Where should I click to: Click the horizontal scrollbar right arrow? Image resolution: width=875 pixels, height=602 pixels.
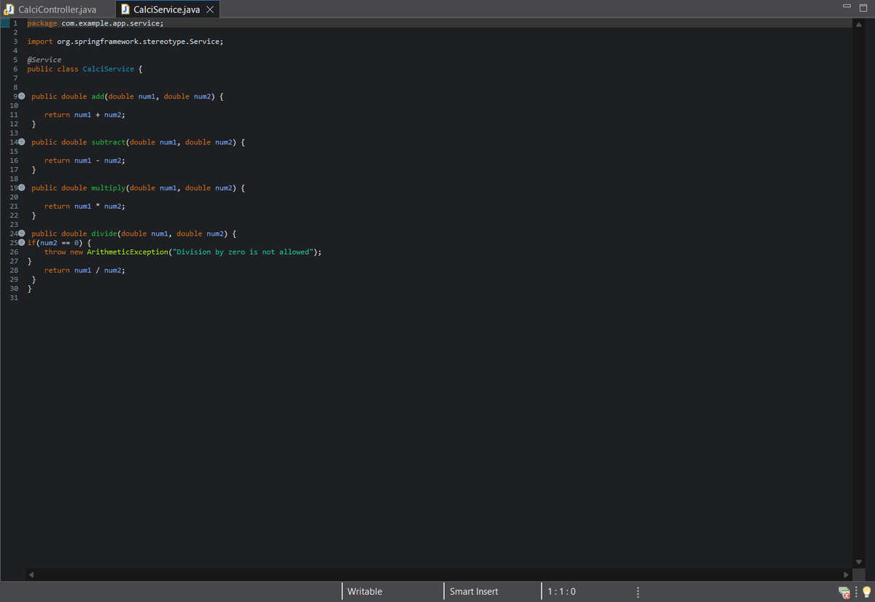846,575
